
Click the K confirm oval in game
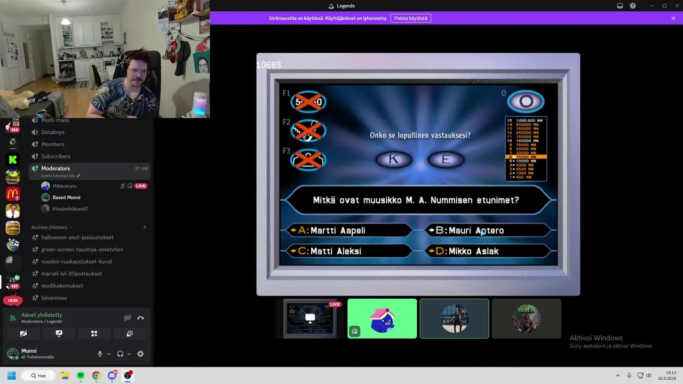394,159
